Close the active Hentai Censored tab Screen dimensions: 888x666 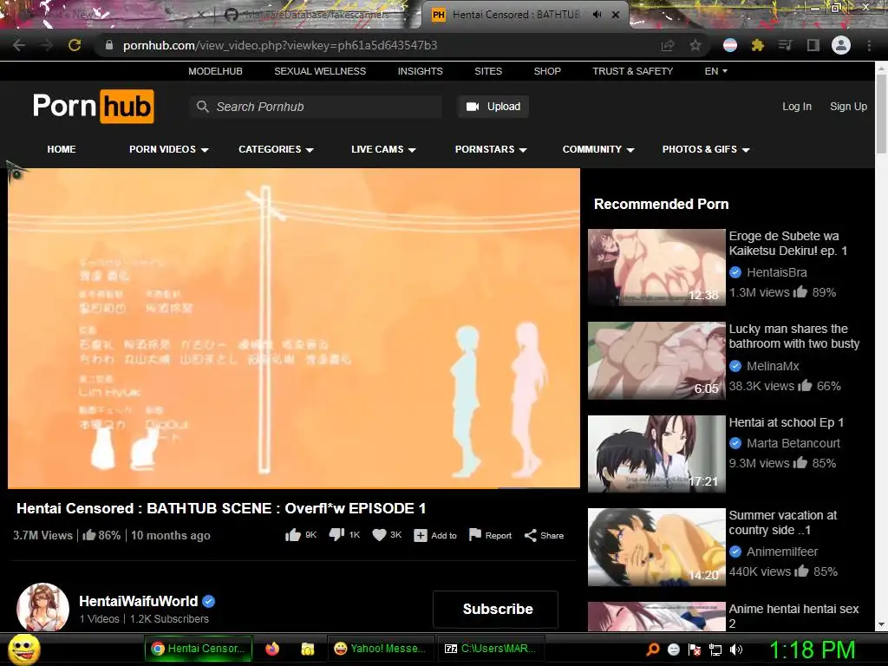[616, 15]
